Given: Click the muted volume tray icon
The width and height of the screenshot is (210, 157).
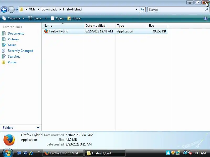Looking at the screenshot, I should (190, 153).
